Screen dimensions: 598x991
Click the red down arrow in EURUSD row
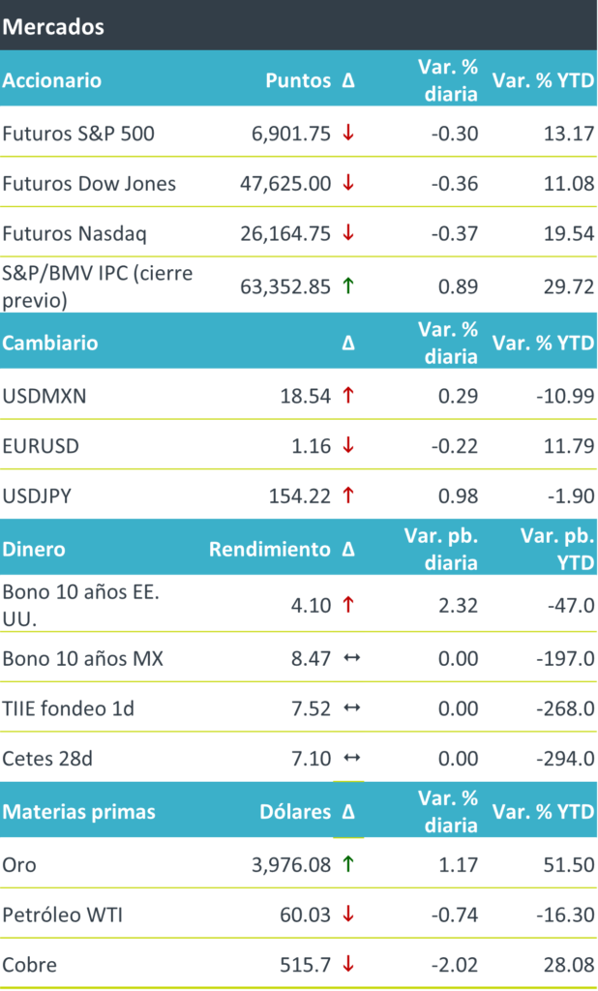[348, 446]
